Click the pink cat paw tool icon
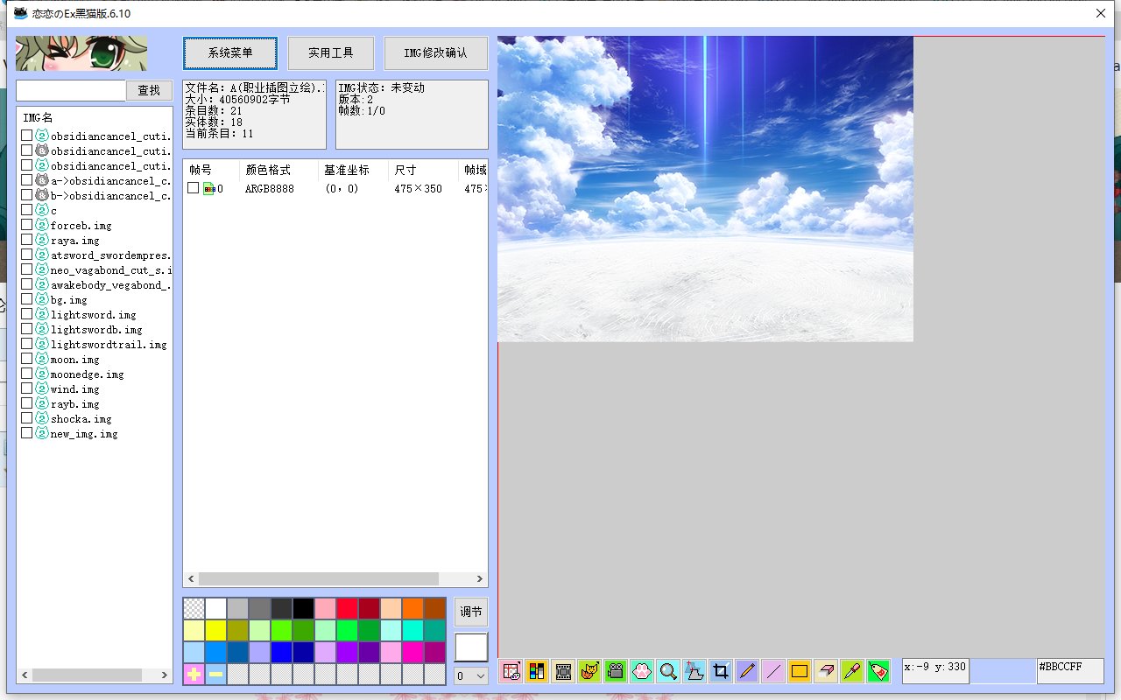Viewport: 1121px width, 700px height. (642, 671)
